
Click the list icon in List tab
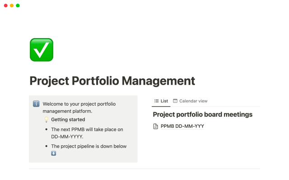point(156,101)
